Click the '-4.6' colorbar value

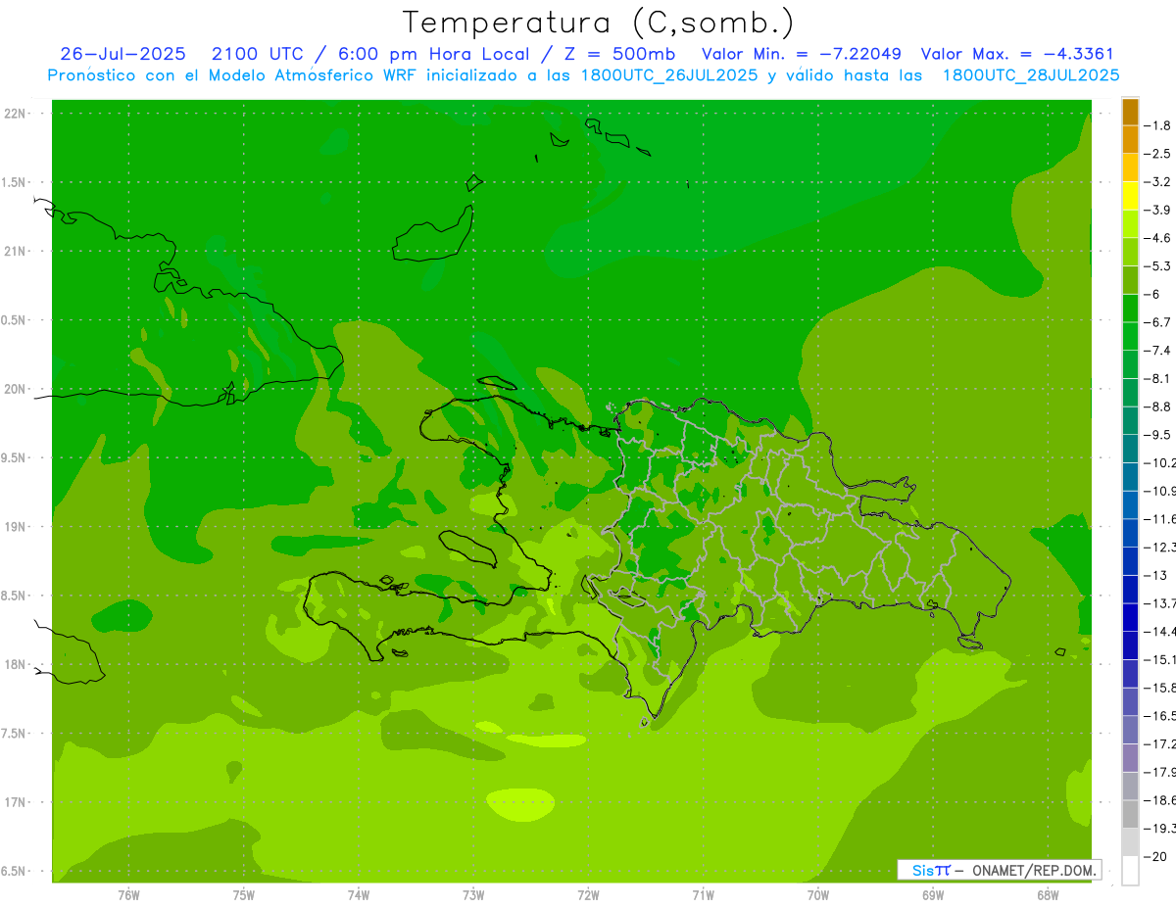[1158, 238]
